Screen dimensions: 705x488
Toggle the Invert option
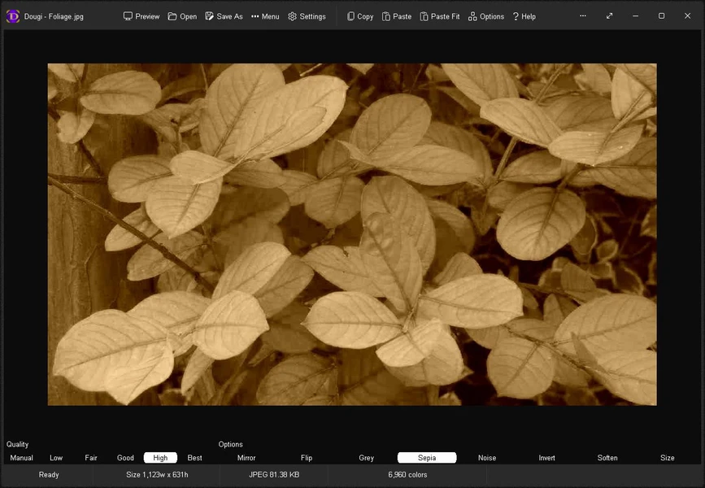(x=547, y=458)
